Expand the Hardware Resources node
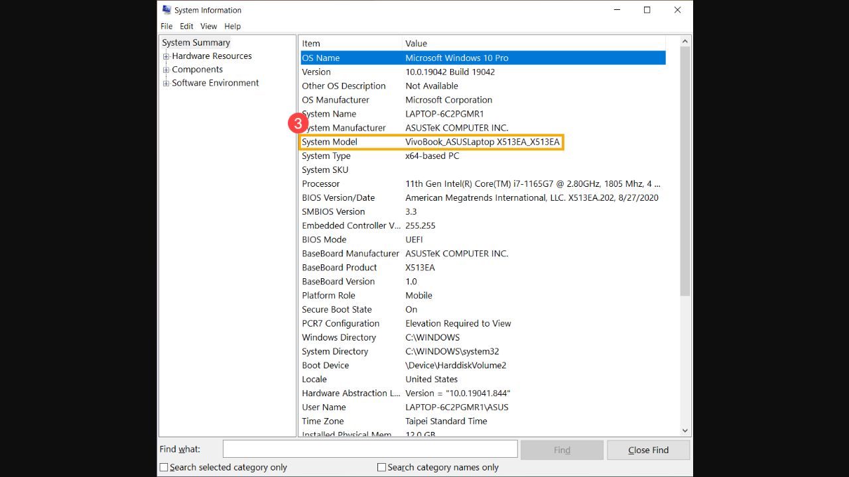 166,56
